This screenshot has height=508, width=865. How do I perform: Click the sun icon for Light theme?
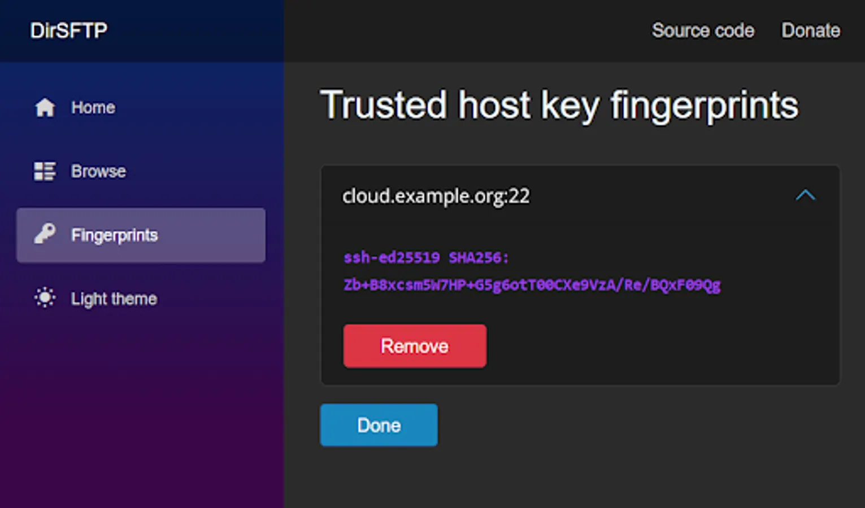tap(45, 298)
